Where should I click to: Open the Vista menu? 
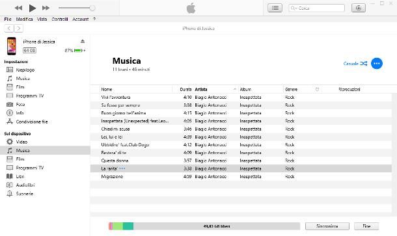42,20
